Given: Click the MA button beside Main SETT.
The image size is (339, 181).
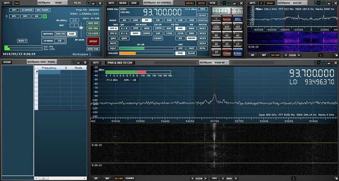Looking at the screenshot, I should (17, 3).
